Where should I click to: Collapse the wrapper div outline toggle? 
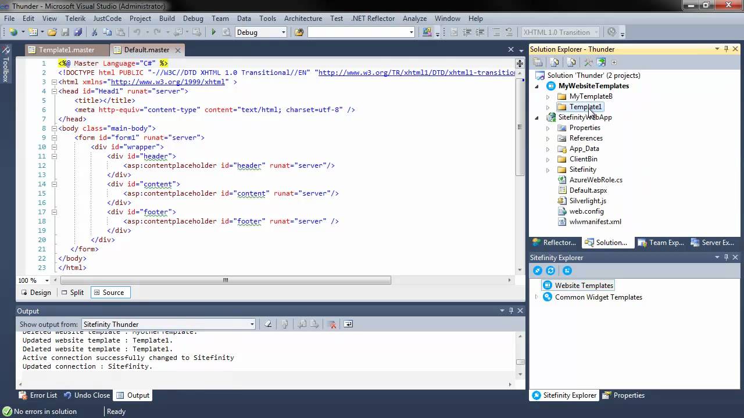pos(55,147)
